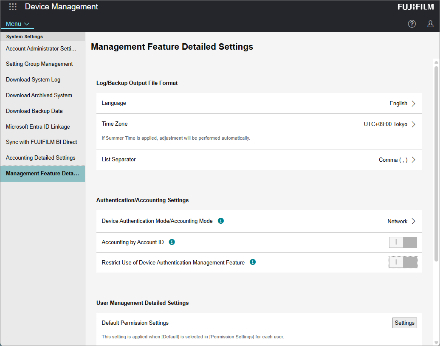The width and height of the screenshot is (440, 346).
Task: Open Accounting Detailed Settings
Action: tap(42, 158)
